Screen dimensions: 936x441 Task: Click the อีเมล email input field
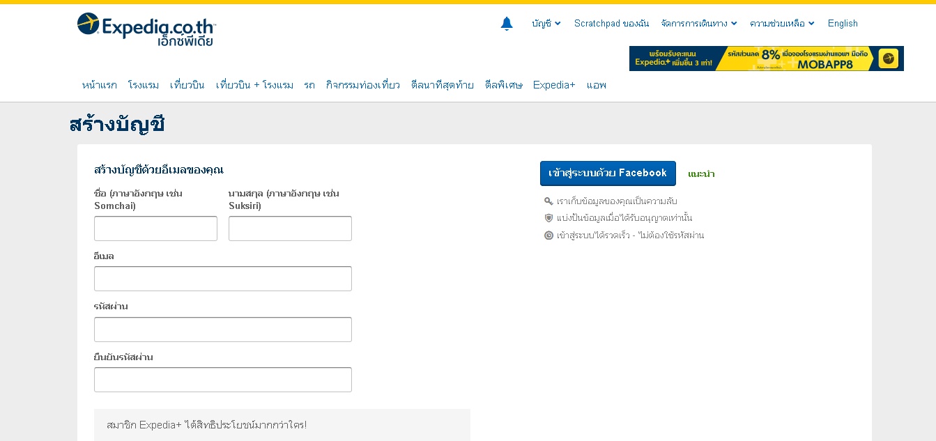tap(223, 279)
